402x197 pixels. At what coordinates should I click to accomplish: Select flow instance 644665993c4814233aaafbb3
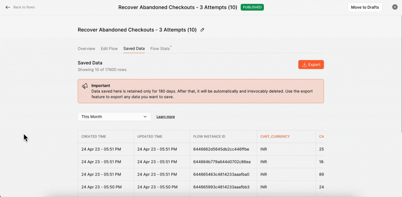[x=221, y=187]
